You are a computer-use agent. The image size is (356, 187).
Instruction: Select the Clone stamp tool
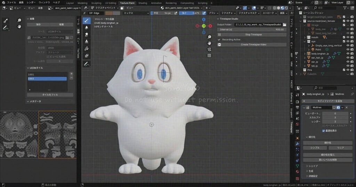point(87,41)
